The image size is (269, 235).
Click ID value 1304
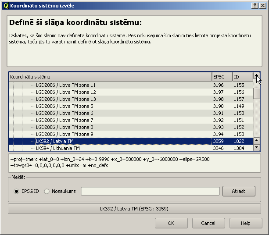point(239,148)
